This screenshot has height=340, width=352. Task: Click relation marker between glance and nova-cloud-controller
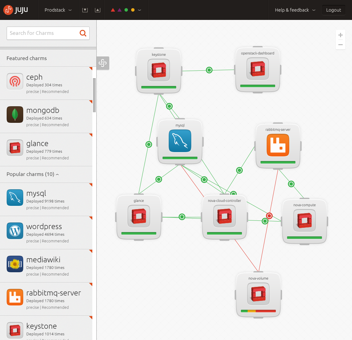[x=182, y=217]
